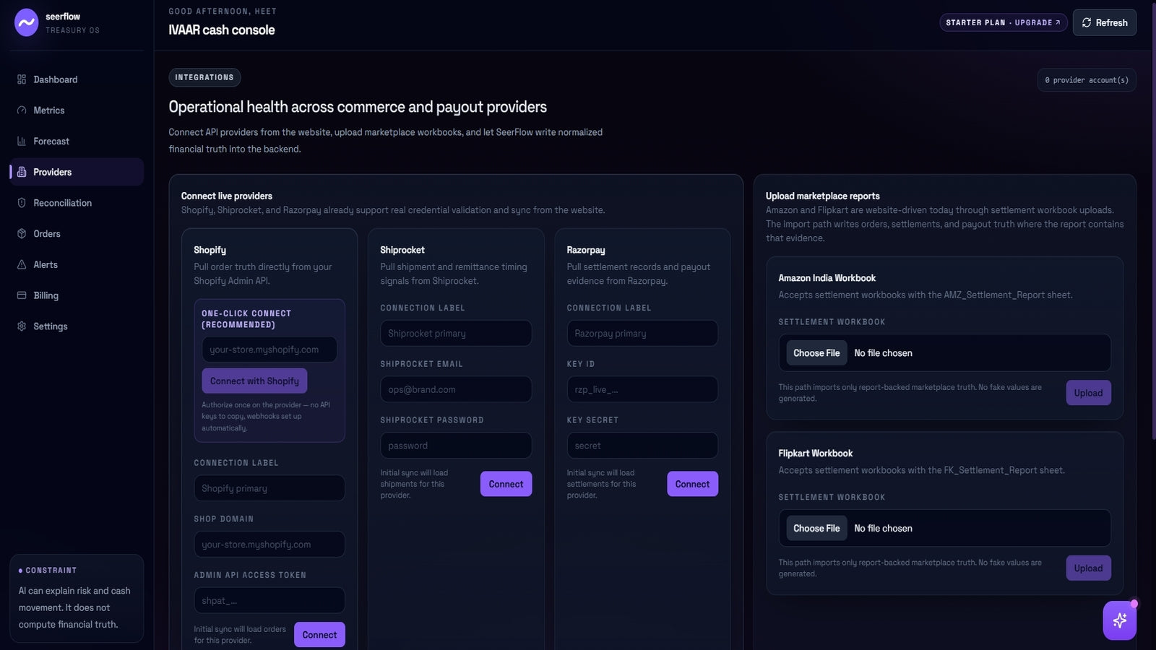Click the Forecast chart icon

click(x=22, y=142)
